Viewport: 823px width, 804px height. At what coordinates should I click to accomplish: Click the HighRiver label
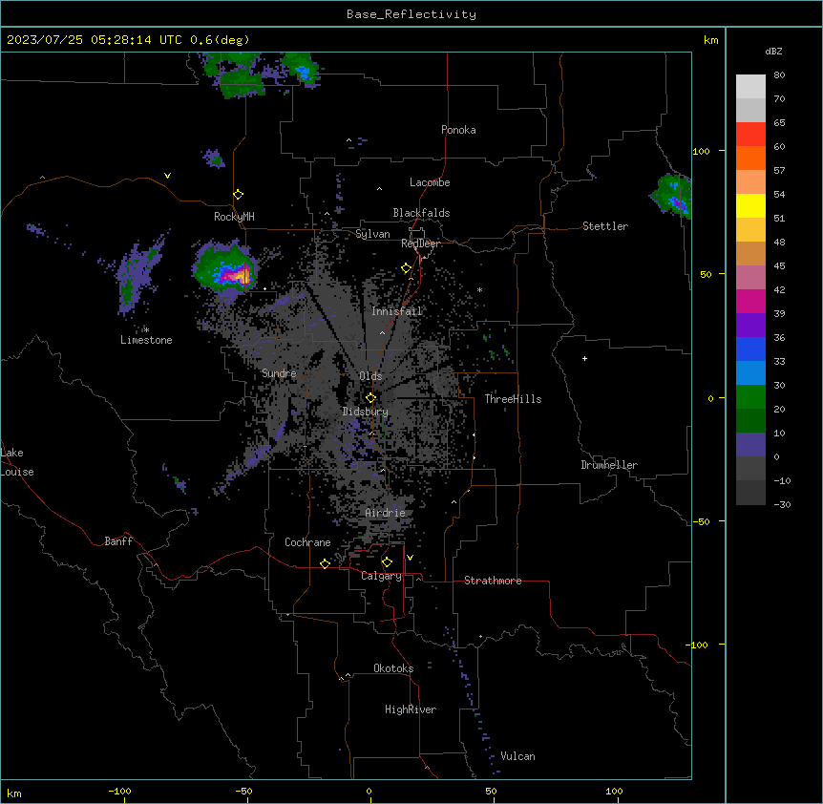(x=411, y=709)
